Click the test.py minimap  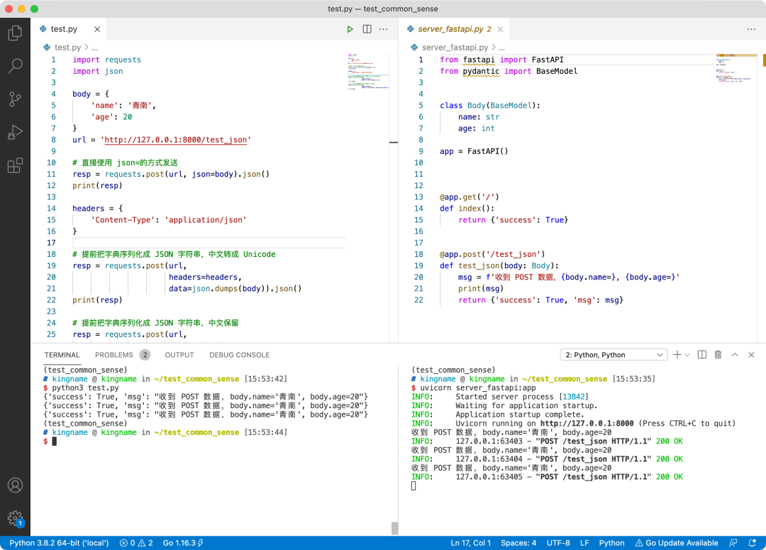[x=368, y=72]
